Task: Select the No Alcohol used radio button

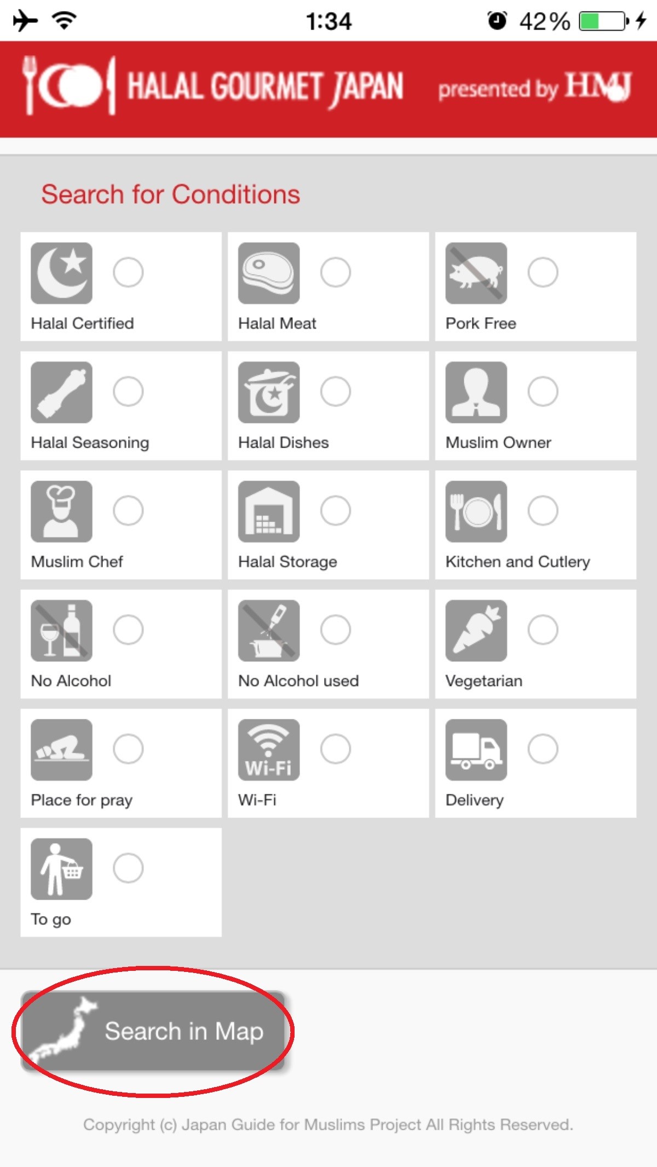Action: click(336, 630)
